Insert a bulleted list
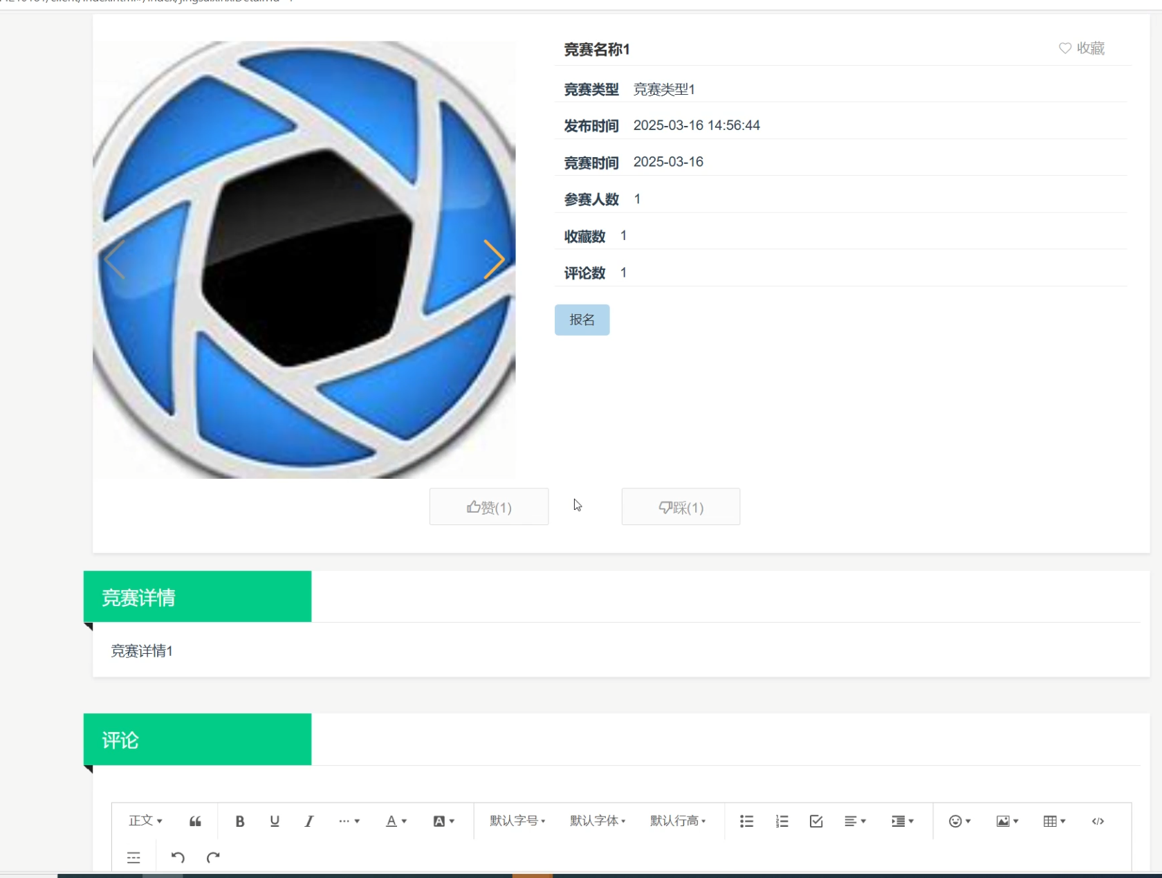This screenshot has width=1162, height=878. click(746, 821)
